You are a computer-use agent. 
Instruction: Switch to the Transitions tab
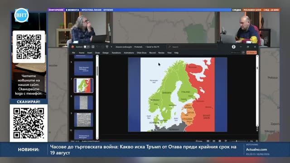click(116, 53)
